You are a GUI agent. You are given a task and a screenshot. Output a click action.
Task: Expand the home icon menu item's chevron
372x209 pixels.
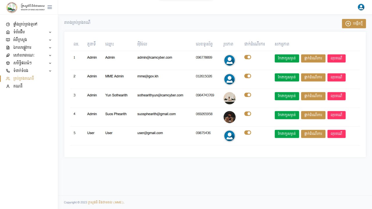point(50,32)
